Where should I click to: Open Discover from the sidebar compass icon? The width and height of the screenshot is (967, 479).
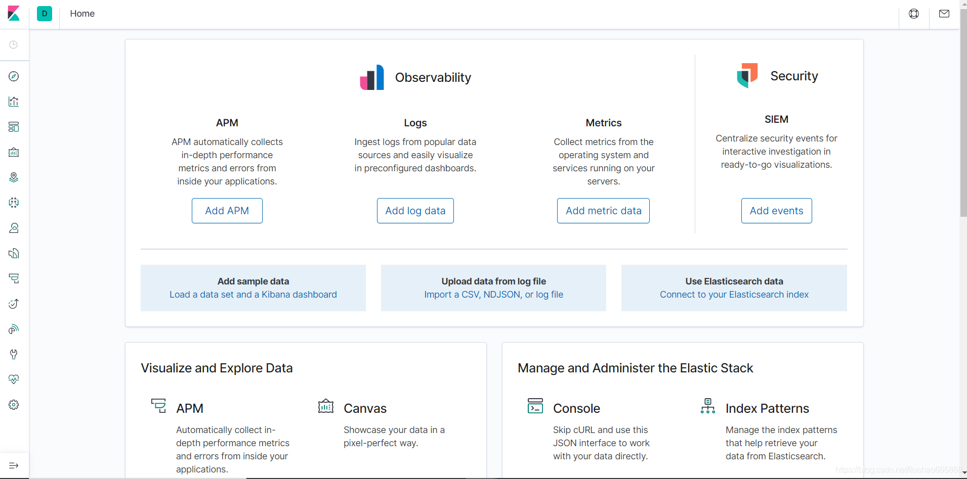point(14,76)
